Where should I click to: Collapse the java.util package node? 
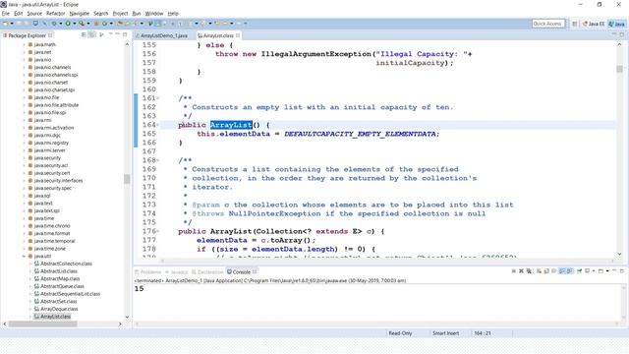tap(24, 256)
